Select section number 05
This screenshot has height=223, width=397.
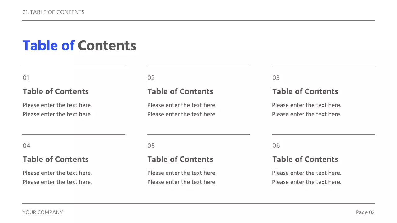tap(151, 146)
